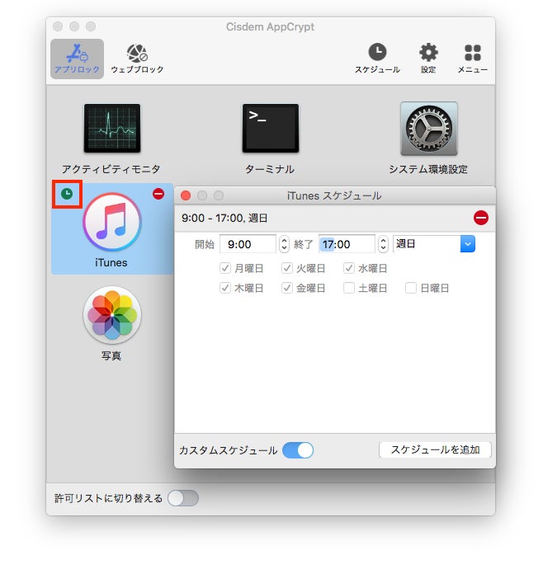Screen dimensions: 543x569
Task: Remove iTunes with the red minus icon
Action: (158, 194)
